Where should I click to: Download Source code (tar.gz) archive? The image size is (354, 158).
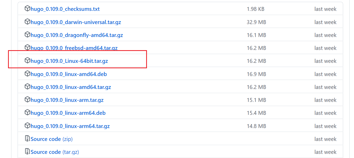[x=55, y=152]
